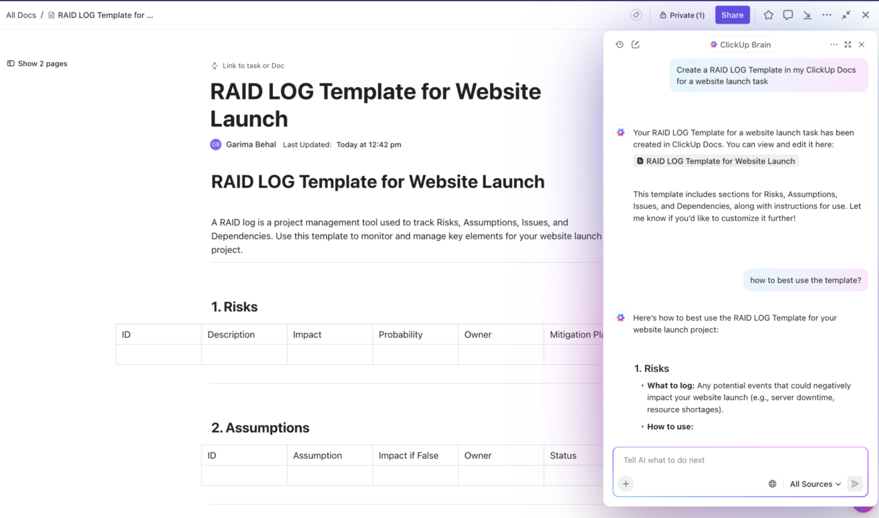Start a new ClickUp Brain chat
Viewport: 879px width, 518px height.
pos(635,44)
